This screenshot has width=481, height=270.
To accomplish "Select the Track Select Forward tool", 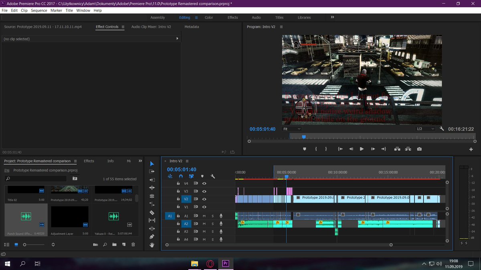I will 152,172.
